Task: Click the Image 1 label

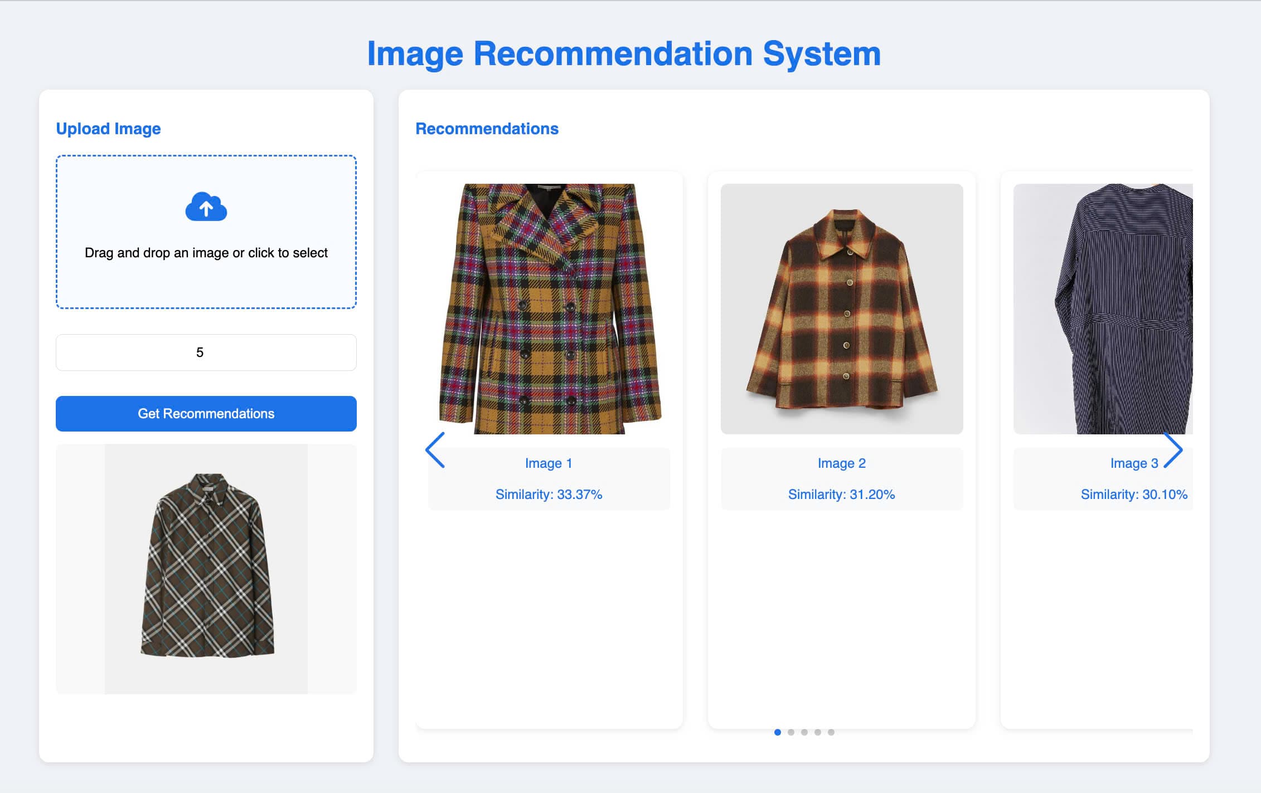Action: (549, 463)
